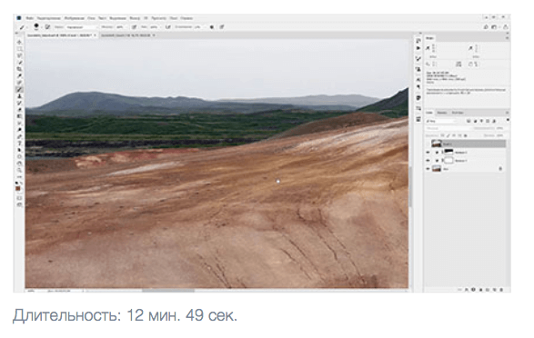Select the Crop tool

[x=19, y=69]
